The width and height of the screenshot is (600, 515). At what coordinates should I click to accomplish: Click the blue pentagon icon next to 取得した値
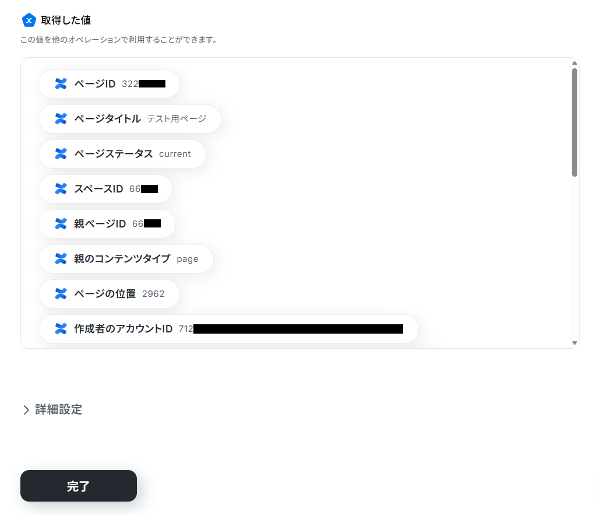tap(29, 20)
